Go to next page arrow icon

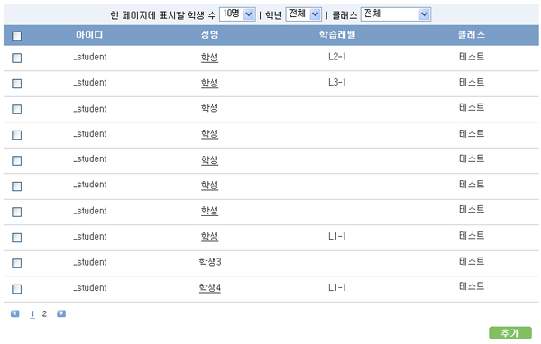tap(61, 313)
